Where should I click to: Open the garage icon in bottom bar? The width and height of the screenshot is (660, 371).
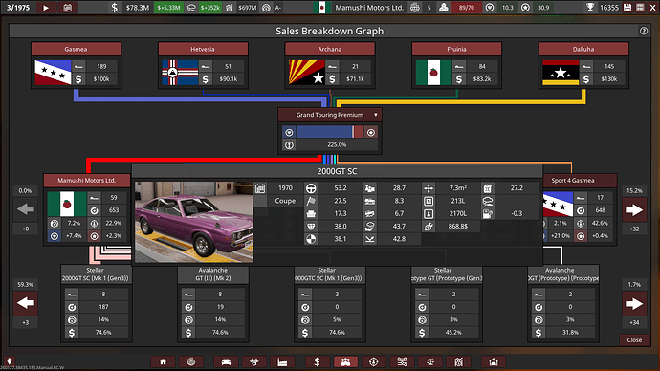494,361
